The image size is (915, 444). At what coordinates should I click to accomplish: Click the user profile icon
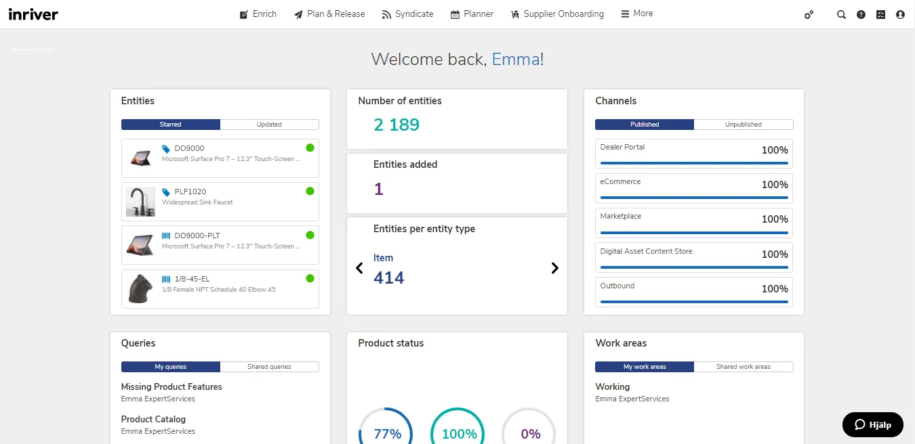[900, 14]
